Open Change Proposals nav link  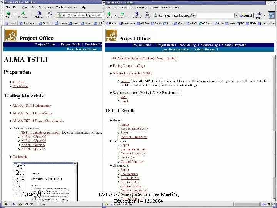tap(234, 45)
